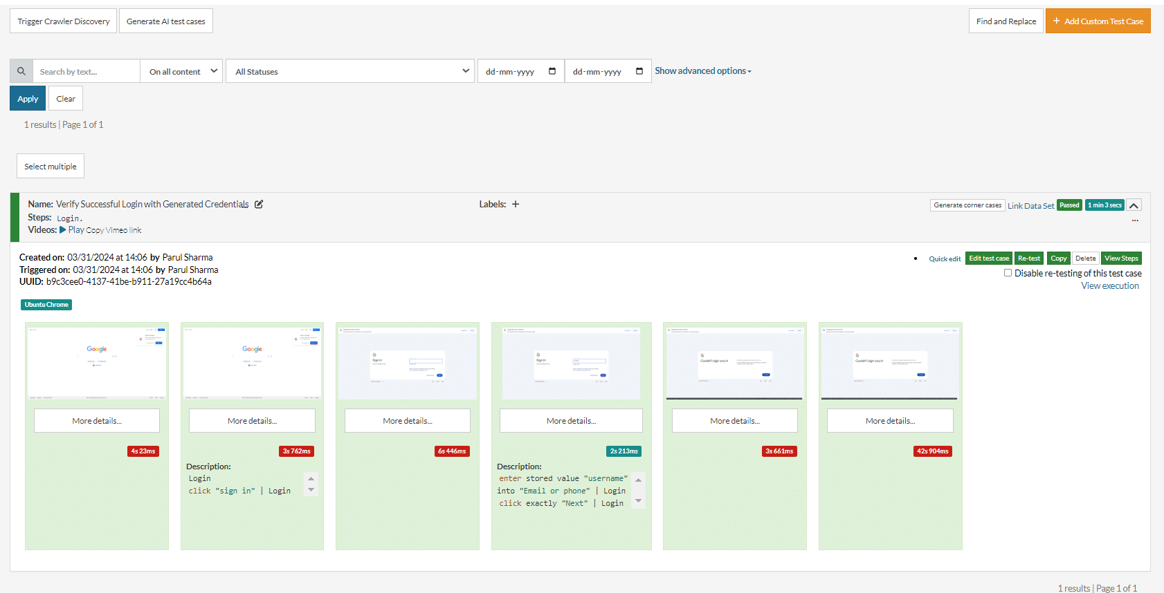
Task: Open first step Google homepage screenshot
Action: point(97,364)
